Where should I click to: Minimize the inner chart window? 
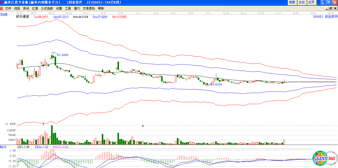(327, 8)
